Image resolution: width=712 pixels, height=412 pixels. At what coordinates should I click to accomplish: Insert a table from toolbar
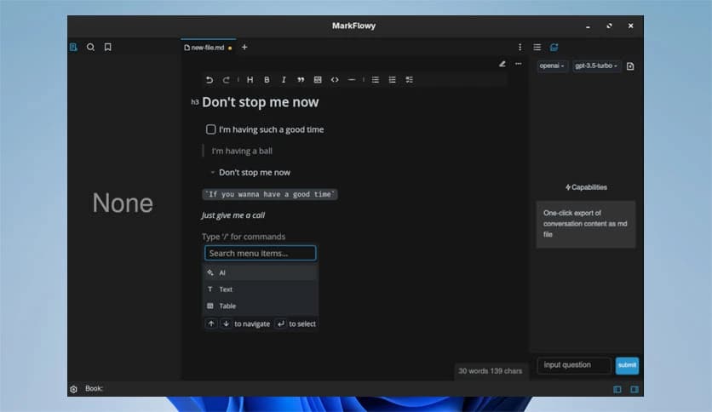point(318,80)
